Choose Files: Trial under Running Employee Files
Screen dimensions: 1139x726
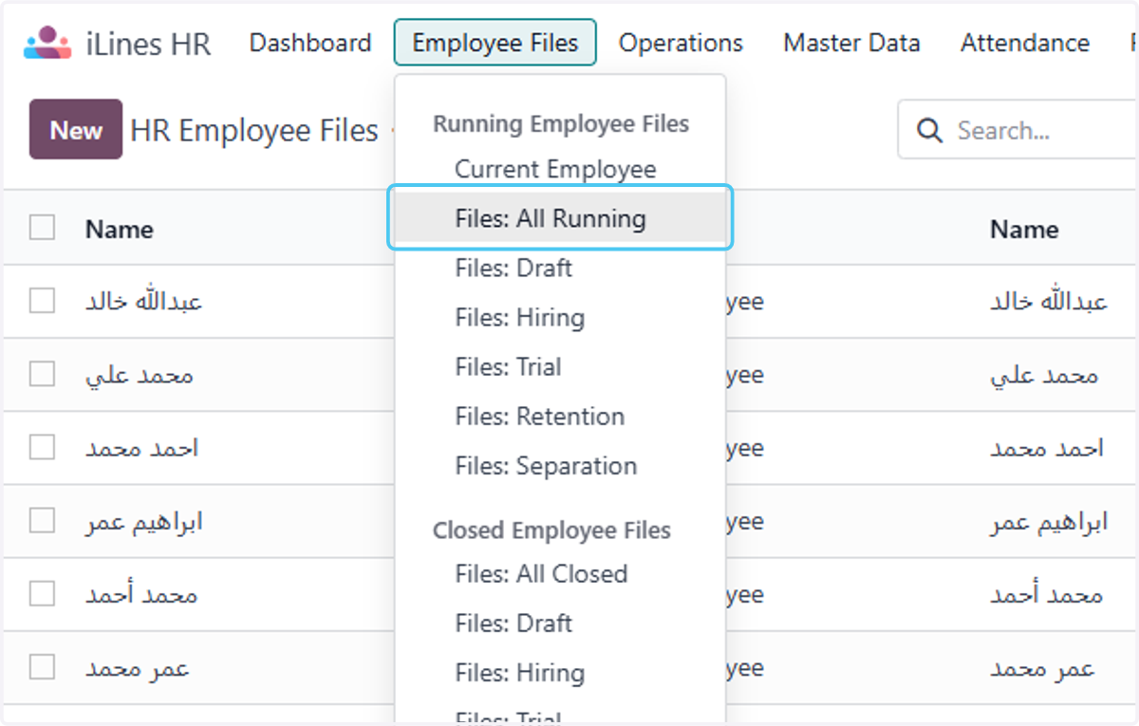pyautogui.click(x=509, y=366)
